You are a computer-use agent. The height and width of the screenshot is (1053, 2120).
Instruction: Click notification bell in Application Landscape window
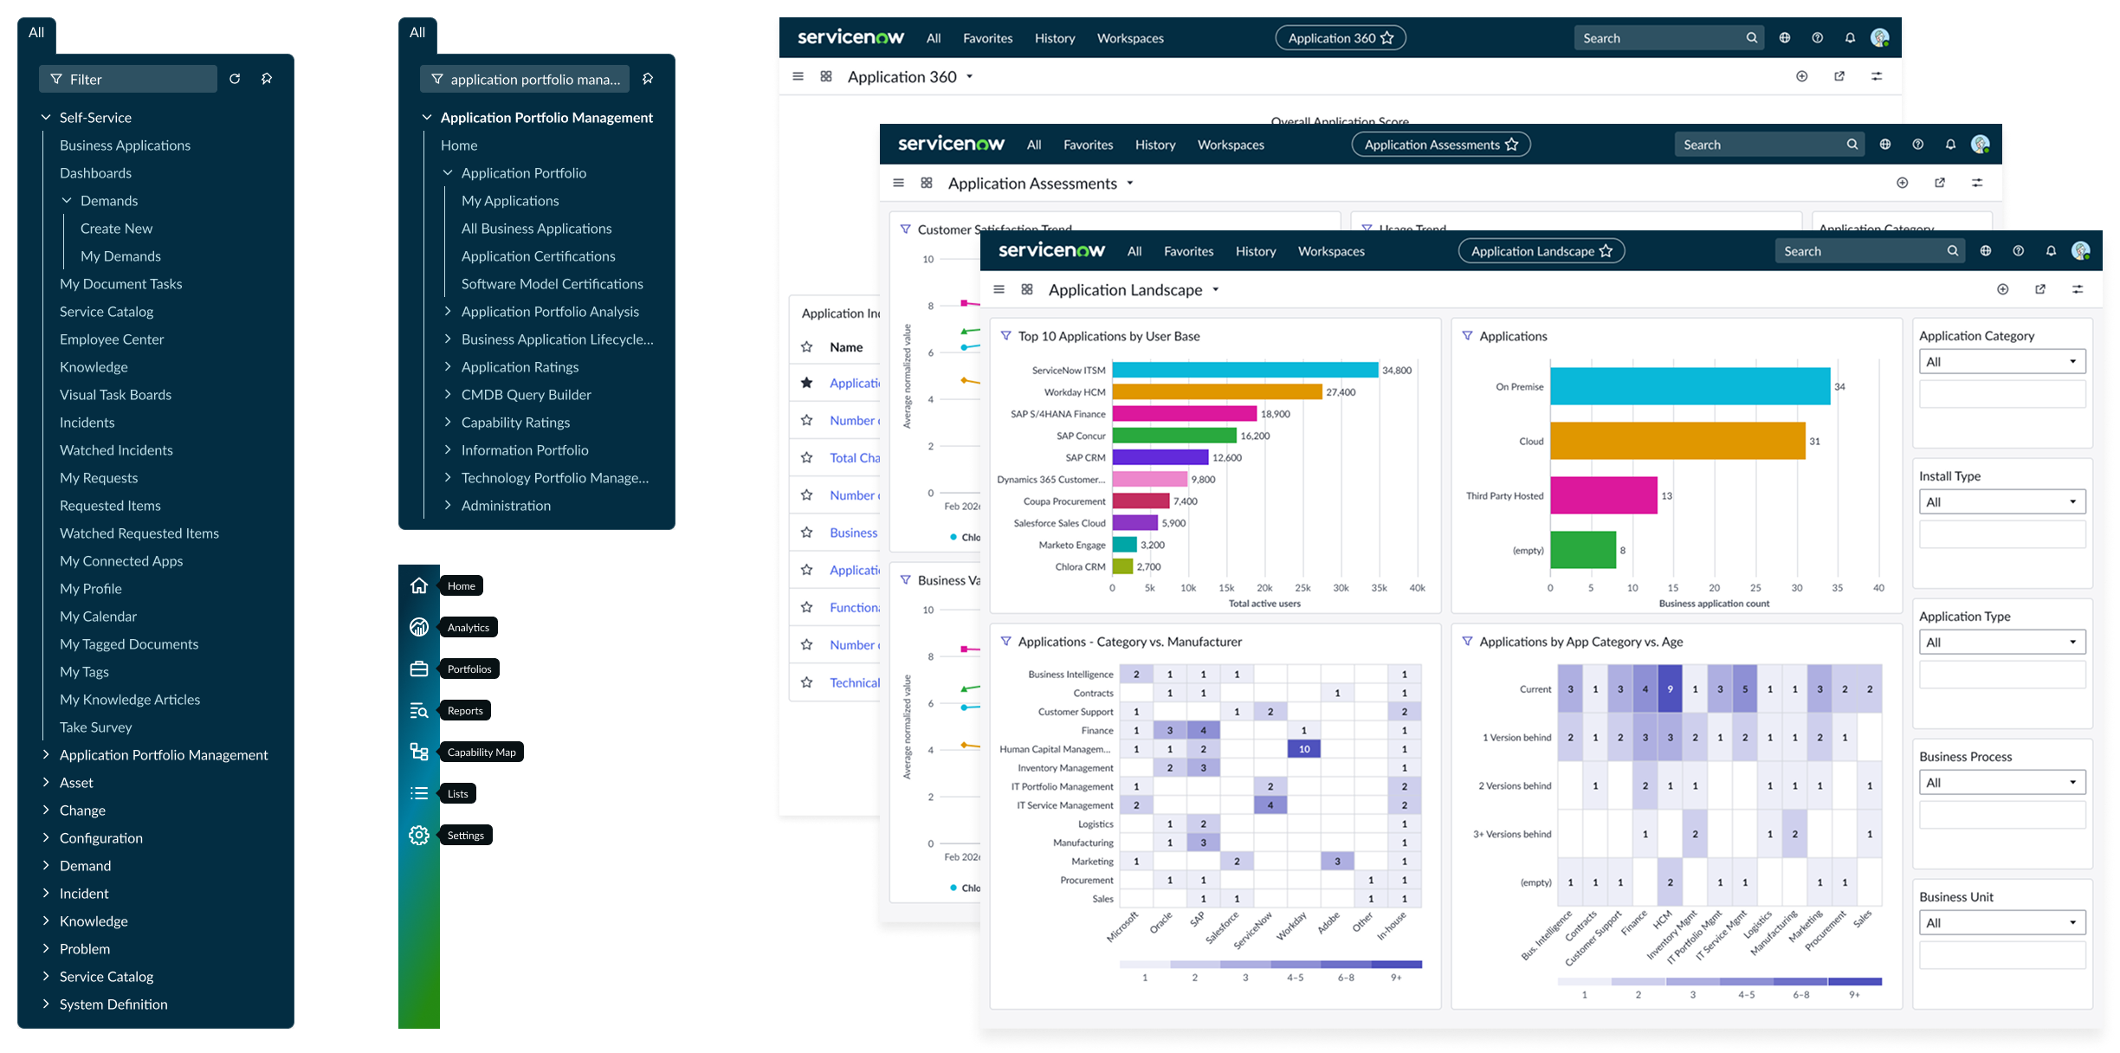coord(2051,251)
